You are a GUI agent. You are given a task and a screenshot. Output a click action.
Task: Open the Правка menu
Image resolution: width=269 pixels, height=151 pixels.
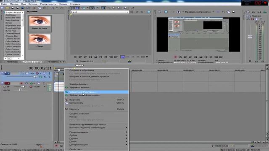[14, 4]
